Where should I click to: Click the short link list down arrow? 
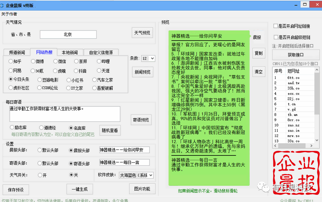click(x=317, y=140)
